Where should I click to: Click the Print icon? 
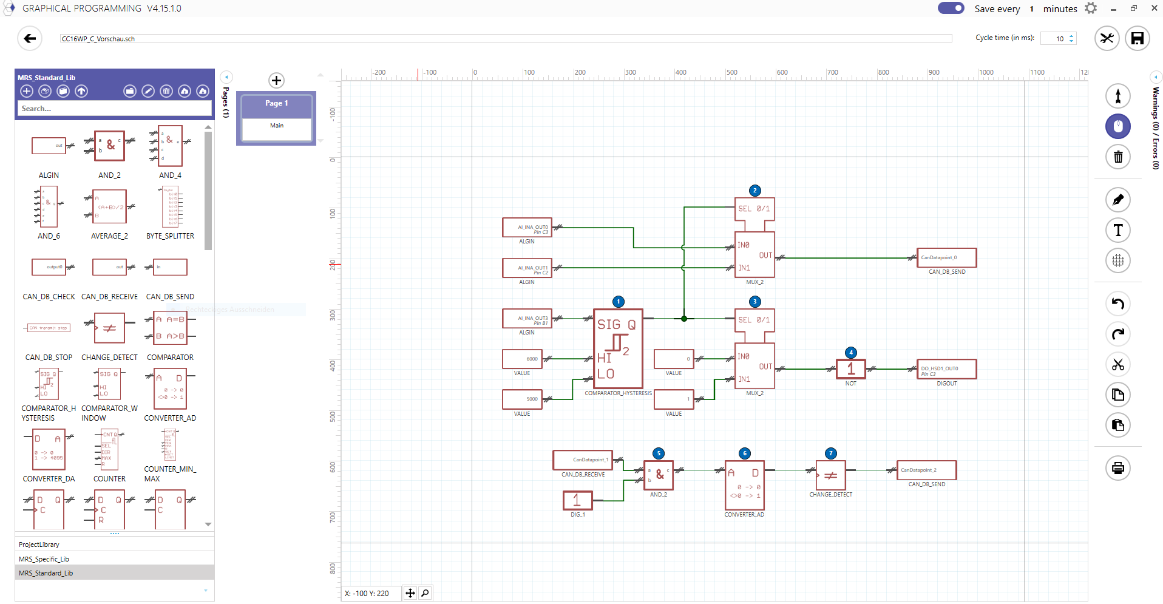click(x=1117, y=468)
